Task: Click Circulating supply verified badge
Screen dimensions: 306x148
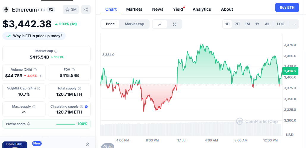Action: (x=86, y=107)
